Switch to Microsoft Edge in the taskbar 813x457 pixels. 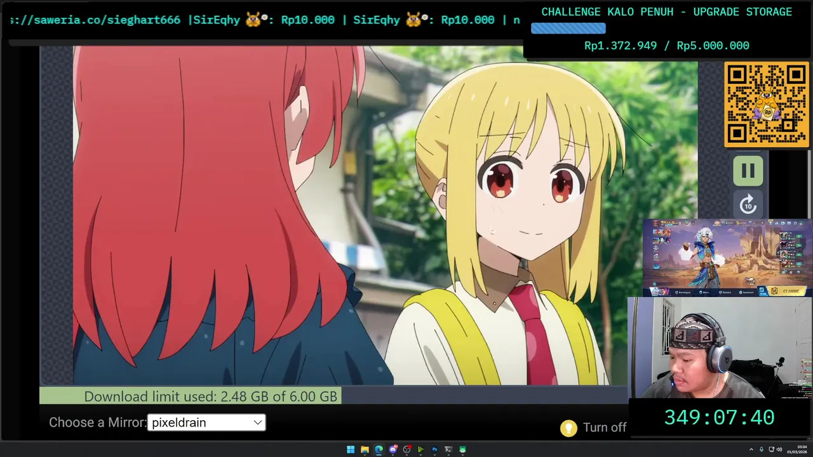[379, 449]
